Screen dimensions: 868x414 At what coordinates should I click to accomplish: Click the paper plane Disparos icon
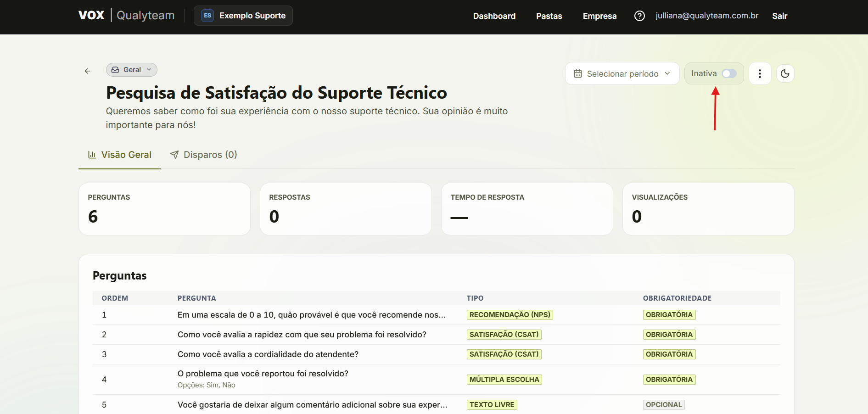pos(174,155)
